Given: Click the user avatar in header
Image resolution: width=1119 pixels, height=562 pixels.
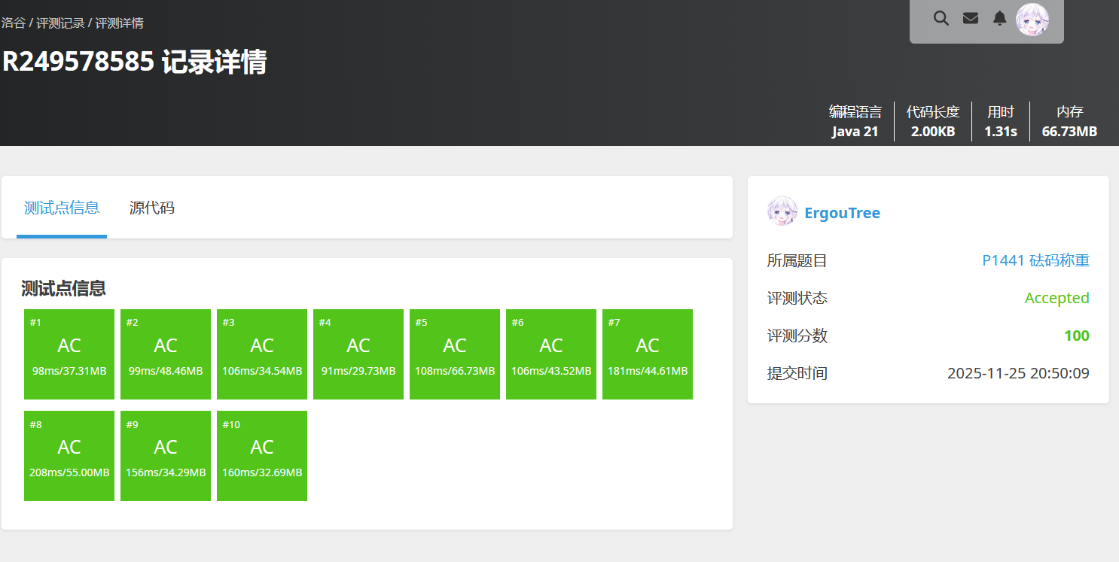Looking at the screenshot, I should click(x=1032, y=20).
